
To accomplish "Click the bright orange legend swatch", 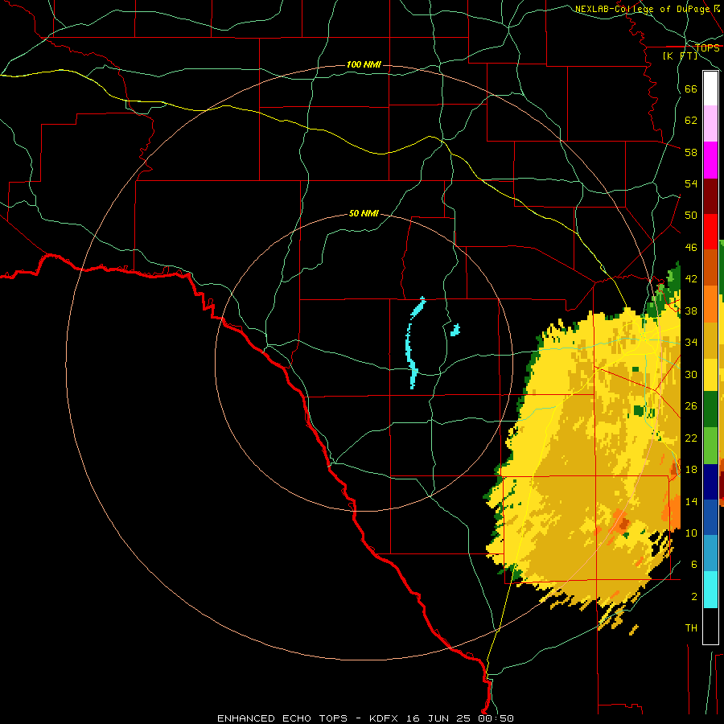I will click(710, 304).
